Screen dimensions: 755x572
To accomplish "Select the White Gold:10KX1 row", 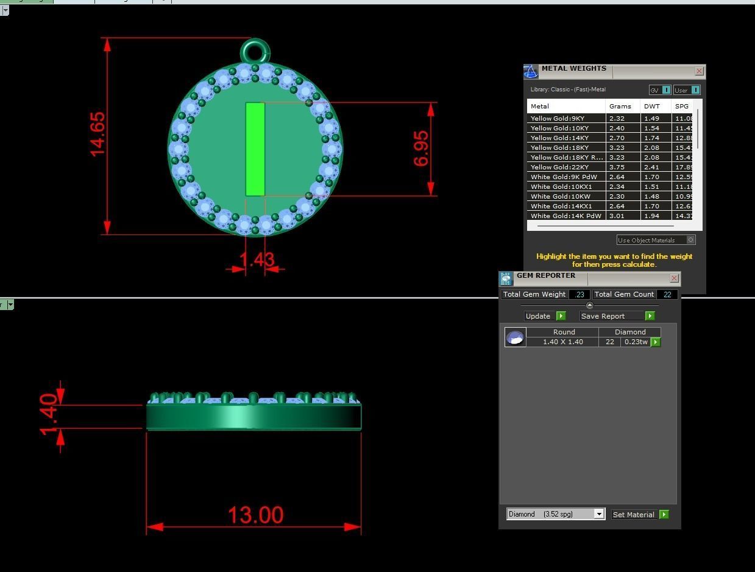I will click(611, 187).
